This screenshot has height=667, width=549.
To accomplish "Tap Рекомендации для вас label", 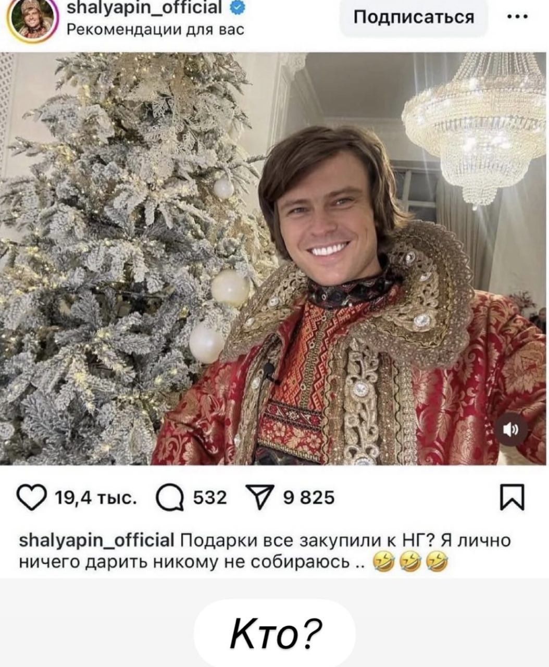I will pyautogui.click(x=156, y=29).
